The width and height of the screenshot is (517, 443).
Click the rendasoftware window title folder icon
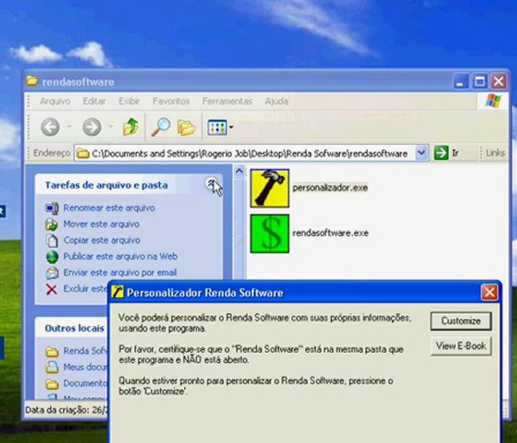click(32, 81)
